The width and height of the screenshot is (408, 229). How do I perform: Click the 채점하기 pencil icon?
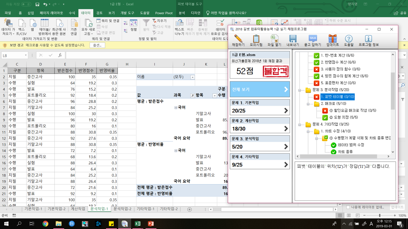click(x=238, y=39)
